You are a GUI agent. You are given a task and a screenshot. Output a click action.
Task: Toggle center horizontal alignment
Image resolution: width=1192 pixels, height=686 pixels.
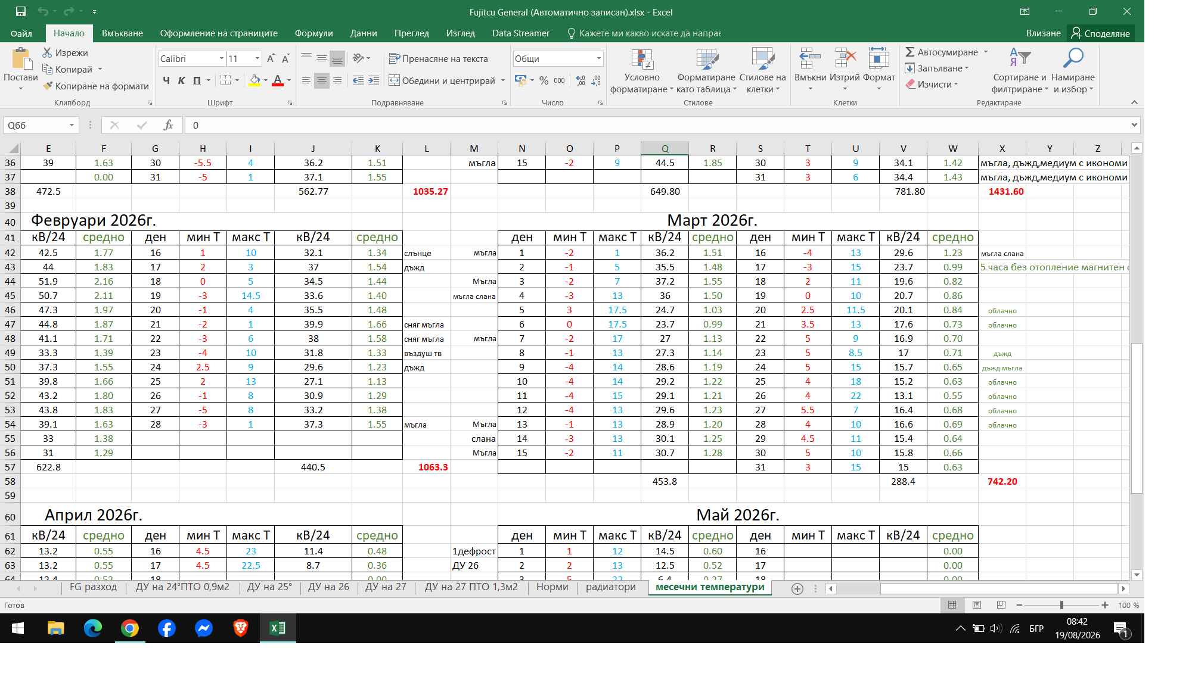click(x=322, y=80)
